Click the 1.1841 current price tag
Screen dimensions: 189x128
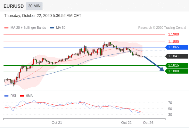pos(177,56)
